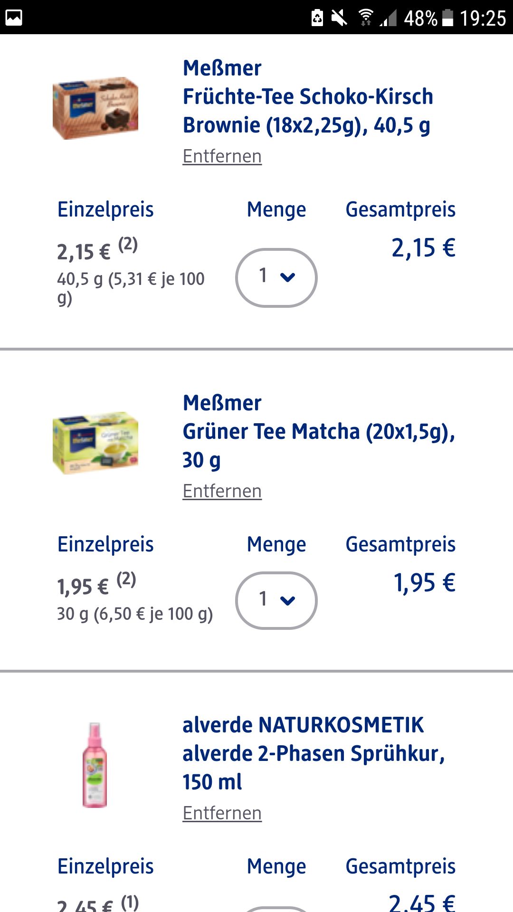The height and width of the screenshot is (912, 513).
Task: Open quantity dropdown for Grüner Tee Matcha
Action: (276, 600)
